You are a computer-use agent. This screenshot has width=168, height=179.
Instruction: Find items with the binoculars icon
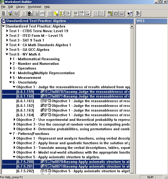(x=42, y=13)
